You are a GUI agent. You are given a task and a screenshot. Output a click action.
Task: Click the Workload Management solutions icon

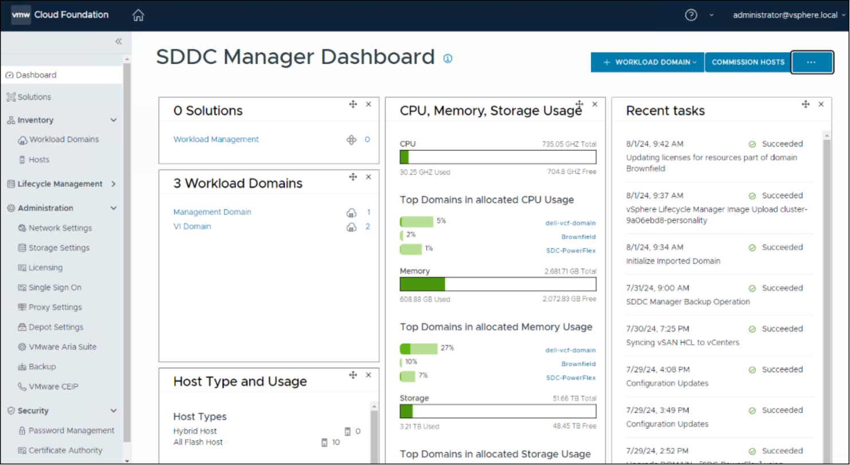[352, 140]
